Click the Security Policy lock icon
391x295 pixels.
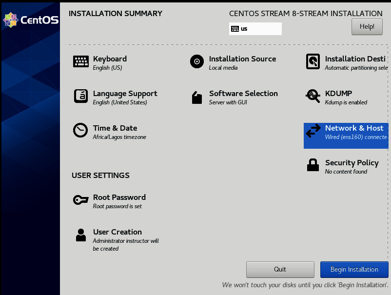(x=313, y=165)
